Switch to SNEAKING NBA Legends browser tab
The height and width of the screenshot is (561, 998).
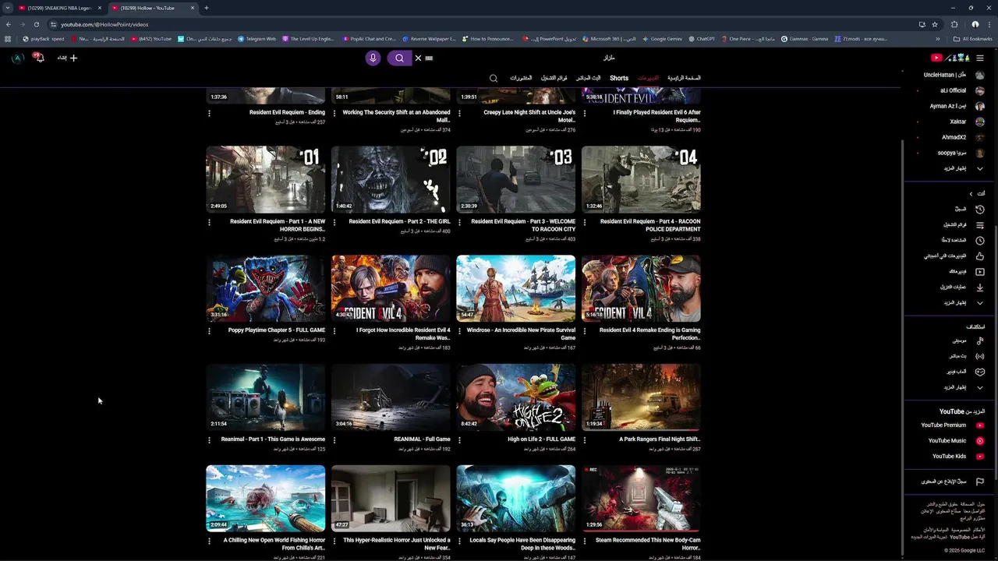58,8
